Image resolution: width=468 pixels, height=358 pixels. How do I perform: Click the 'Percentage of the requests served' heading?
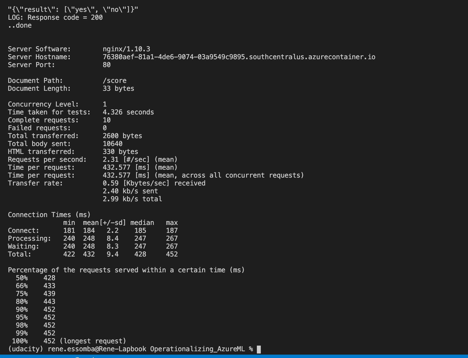(126, 270)
